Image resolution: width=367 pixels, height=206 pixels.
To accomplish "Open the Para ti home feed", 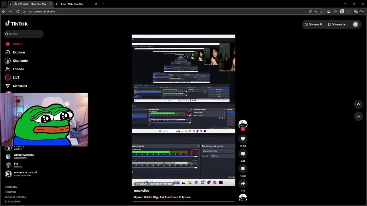I will coord(14,44).
